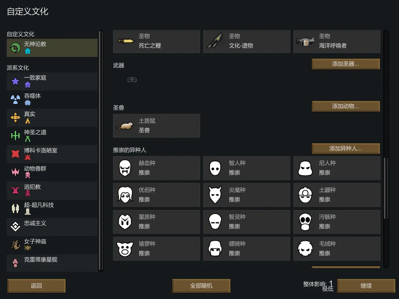Click the 无神论教 green swirl icon

[15, 48]
